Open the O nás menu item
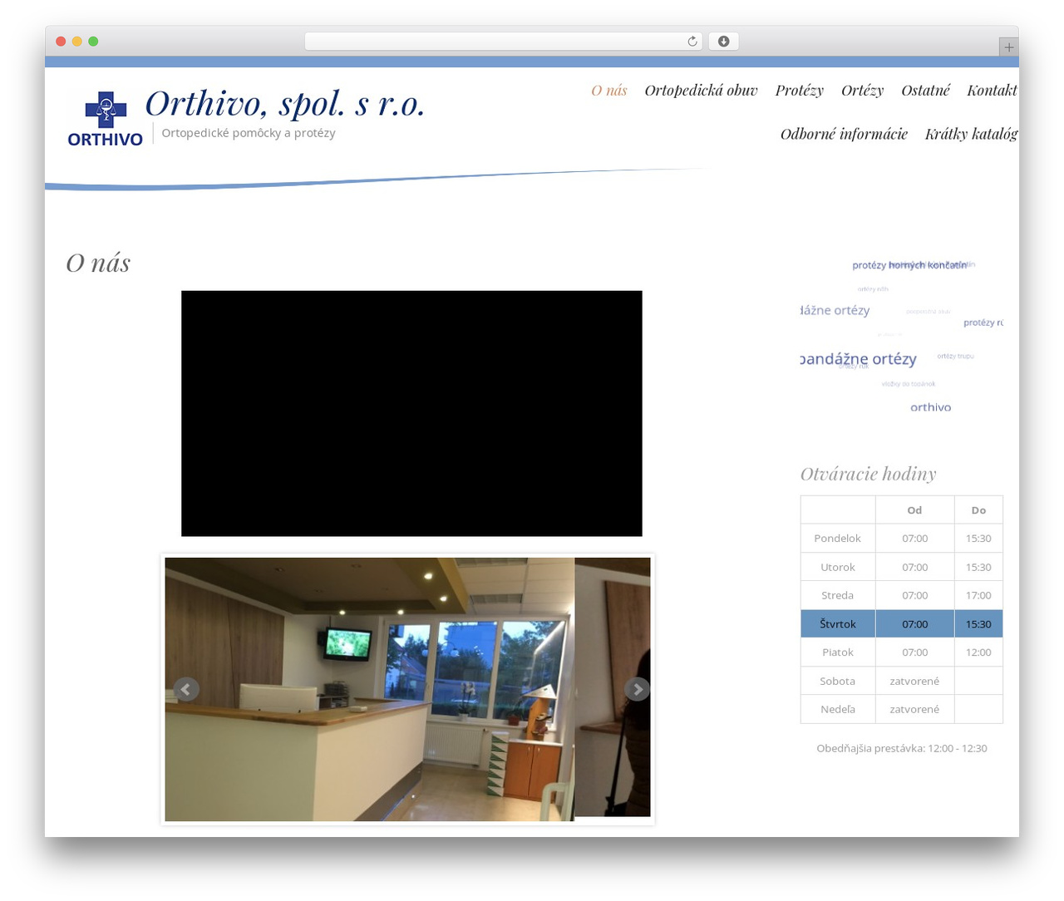Image resolution: width=1064 pixels, height=901 pixels. point(609,91)
